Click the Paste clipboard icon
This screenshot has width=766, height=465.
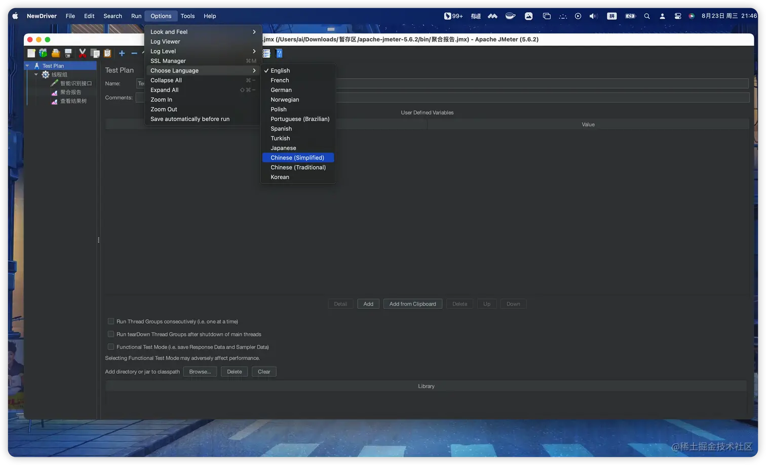(107, 53)
